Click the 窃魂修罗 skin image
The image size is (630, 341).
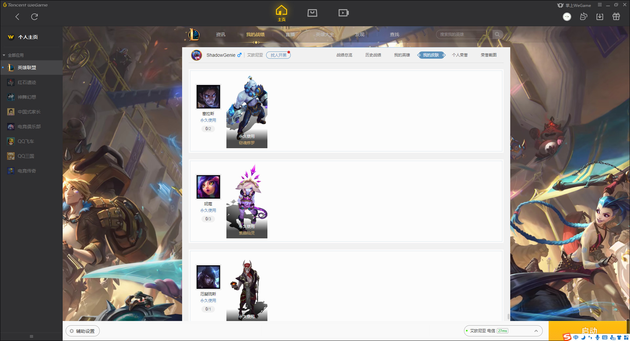247,111
